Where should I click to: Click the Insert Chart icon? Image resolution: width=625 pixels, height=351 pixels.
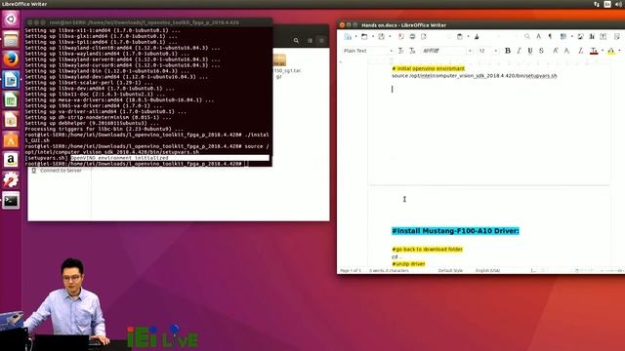[x=592, y=37]
